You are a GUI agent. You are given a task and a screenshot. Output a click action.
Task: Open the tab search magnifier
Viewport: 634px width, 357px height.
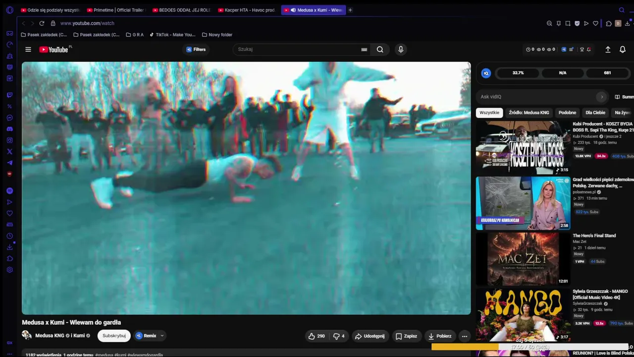[x=622, y=10]
